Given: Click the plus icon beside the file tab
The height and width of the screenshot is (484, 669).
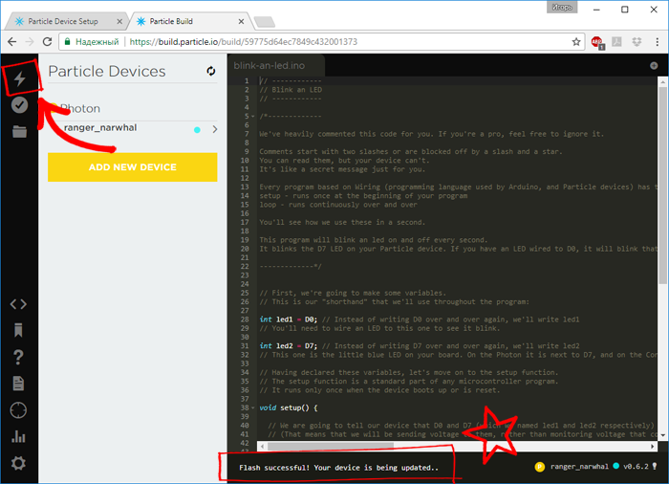Looking at the screenshot, I should (654, 65).
